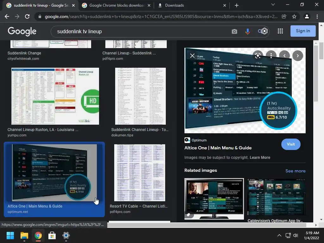The width and height of the screenshot is (324, 243).
Task: Open See more related images
Action: pyautogui.click(x=295, y=171)
